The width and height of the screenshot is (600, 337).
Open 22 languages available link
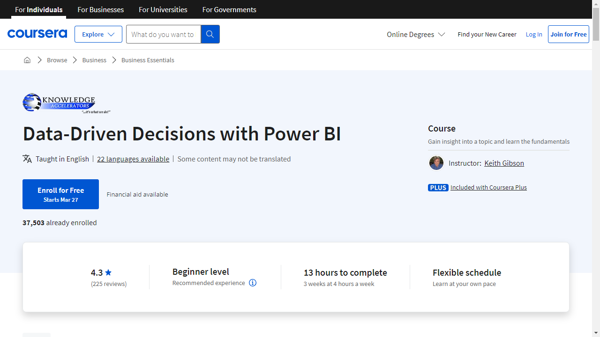[133, 159]
